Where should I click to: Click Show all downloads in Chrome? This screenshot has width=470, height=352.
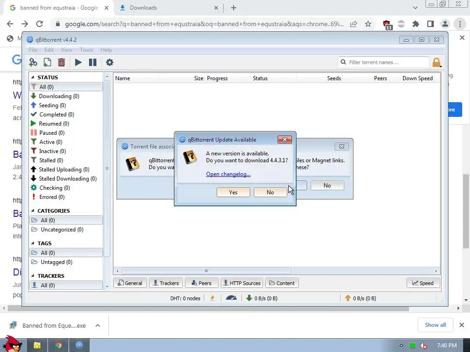coord(435,325)
